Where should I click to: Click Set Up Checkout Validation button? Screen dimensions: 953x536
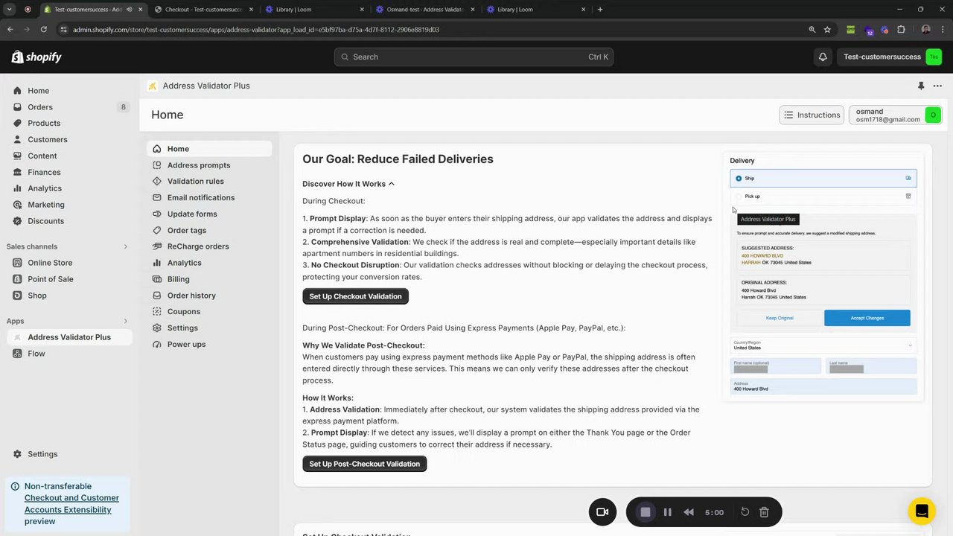(355, 296)
